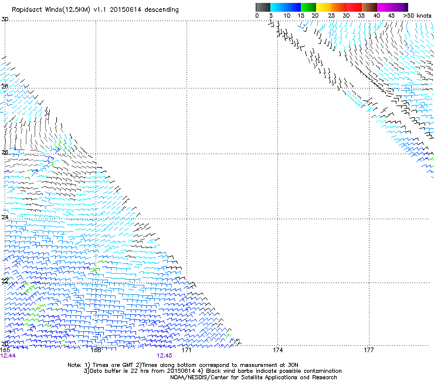Click the gray 0-5 knots legend swatch
This screenshot has height=381, width=434.
coord(263,7)
